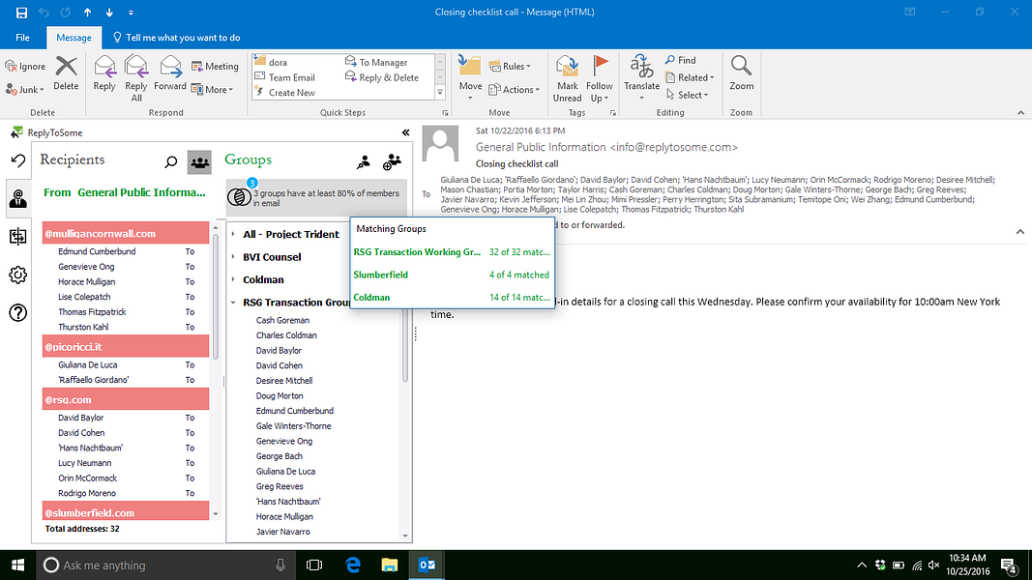Go to previous item arrow in title bar
1032x580 pixels.
coord(88,12)
